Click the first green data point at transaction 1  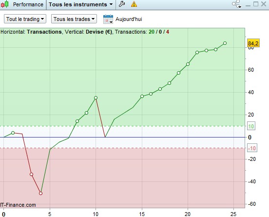[x=13, y=133]
